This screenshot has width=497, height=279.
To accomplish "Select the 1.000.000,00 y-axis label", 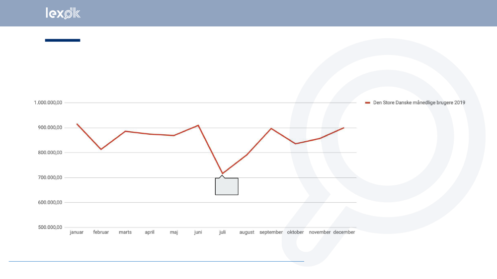I will click(48, 103).
